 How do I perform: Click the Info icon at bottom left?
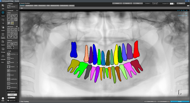click(x=3, y=99)
